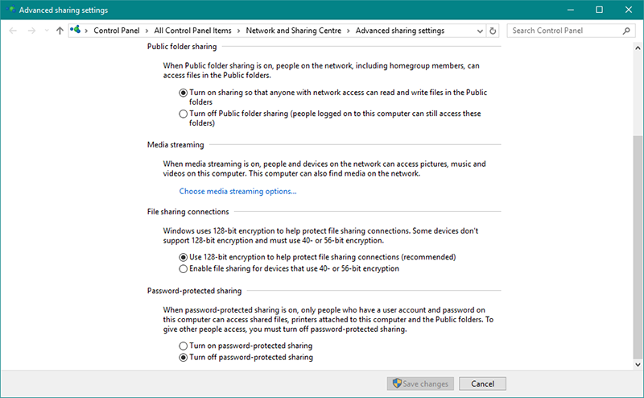The width and height of the screenshot is (644, 398).
Task: Turn on Public folder sharing
Action: (184, 93)
